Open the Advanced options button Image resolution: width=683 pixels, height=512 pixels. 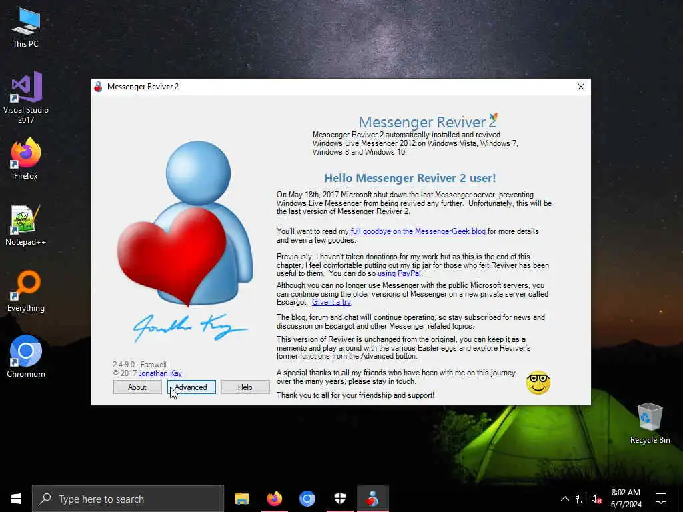[191, 387]
